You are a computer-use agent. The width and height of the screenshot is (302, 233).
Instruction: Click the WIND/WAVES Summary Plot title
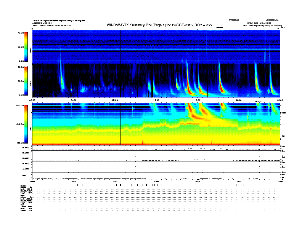(x=159, y=25)
